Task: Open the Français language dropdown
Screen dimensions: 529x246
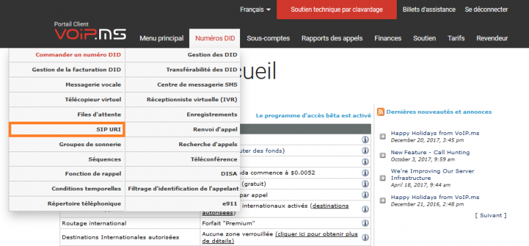Action: pyautogui.click(x=255, y=10)
